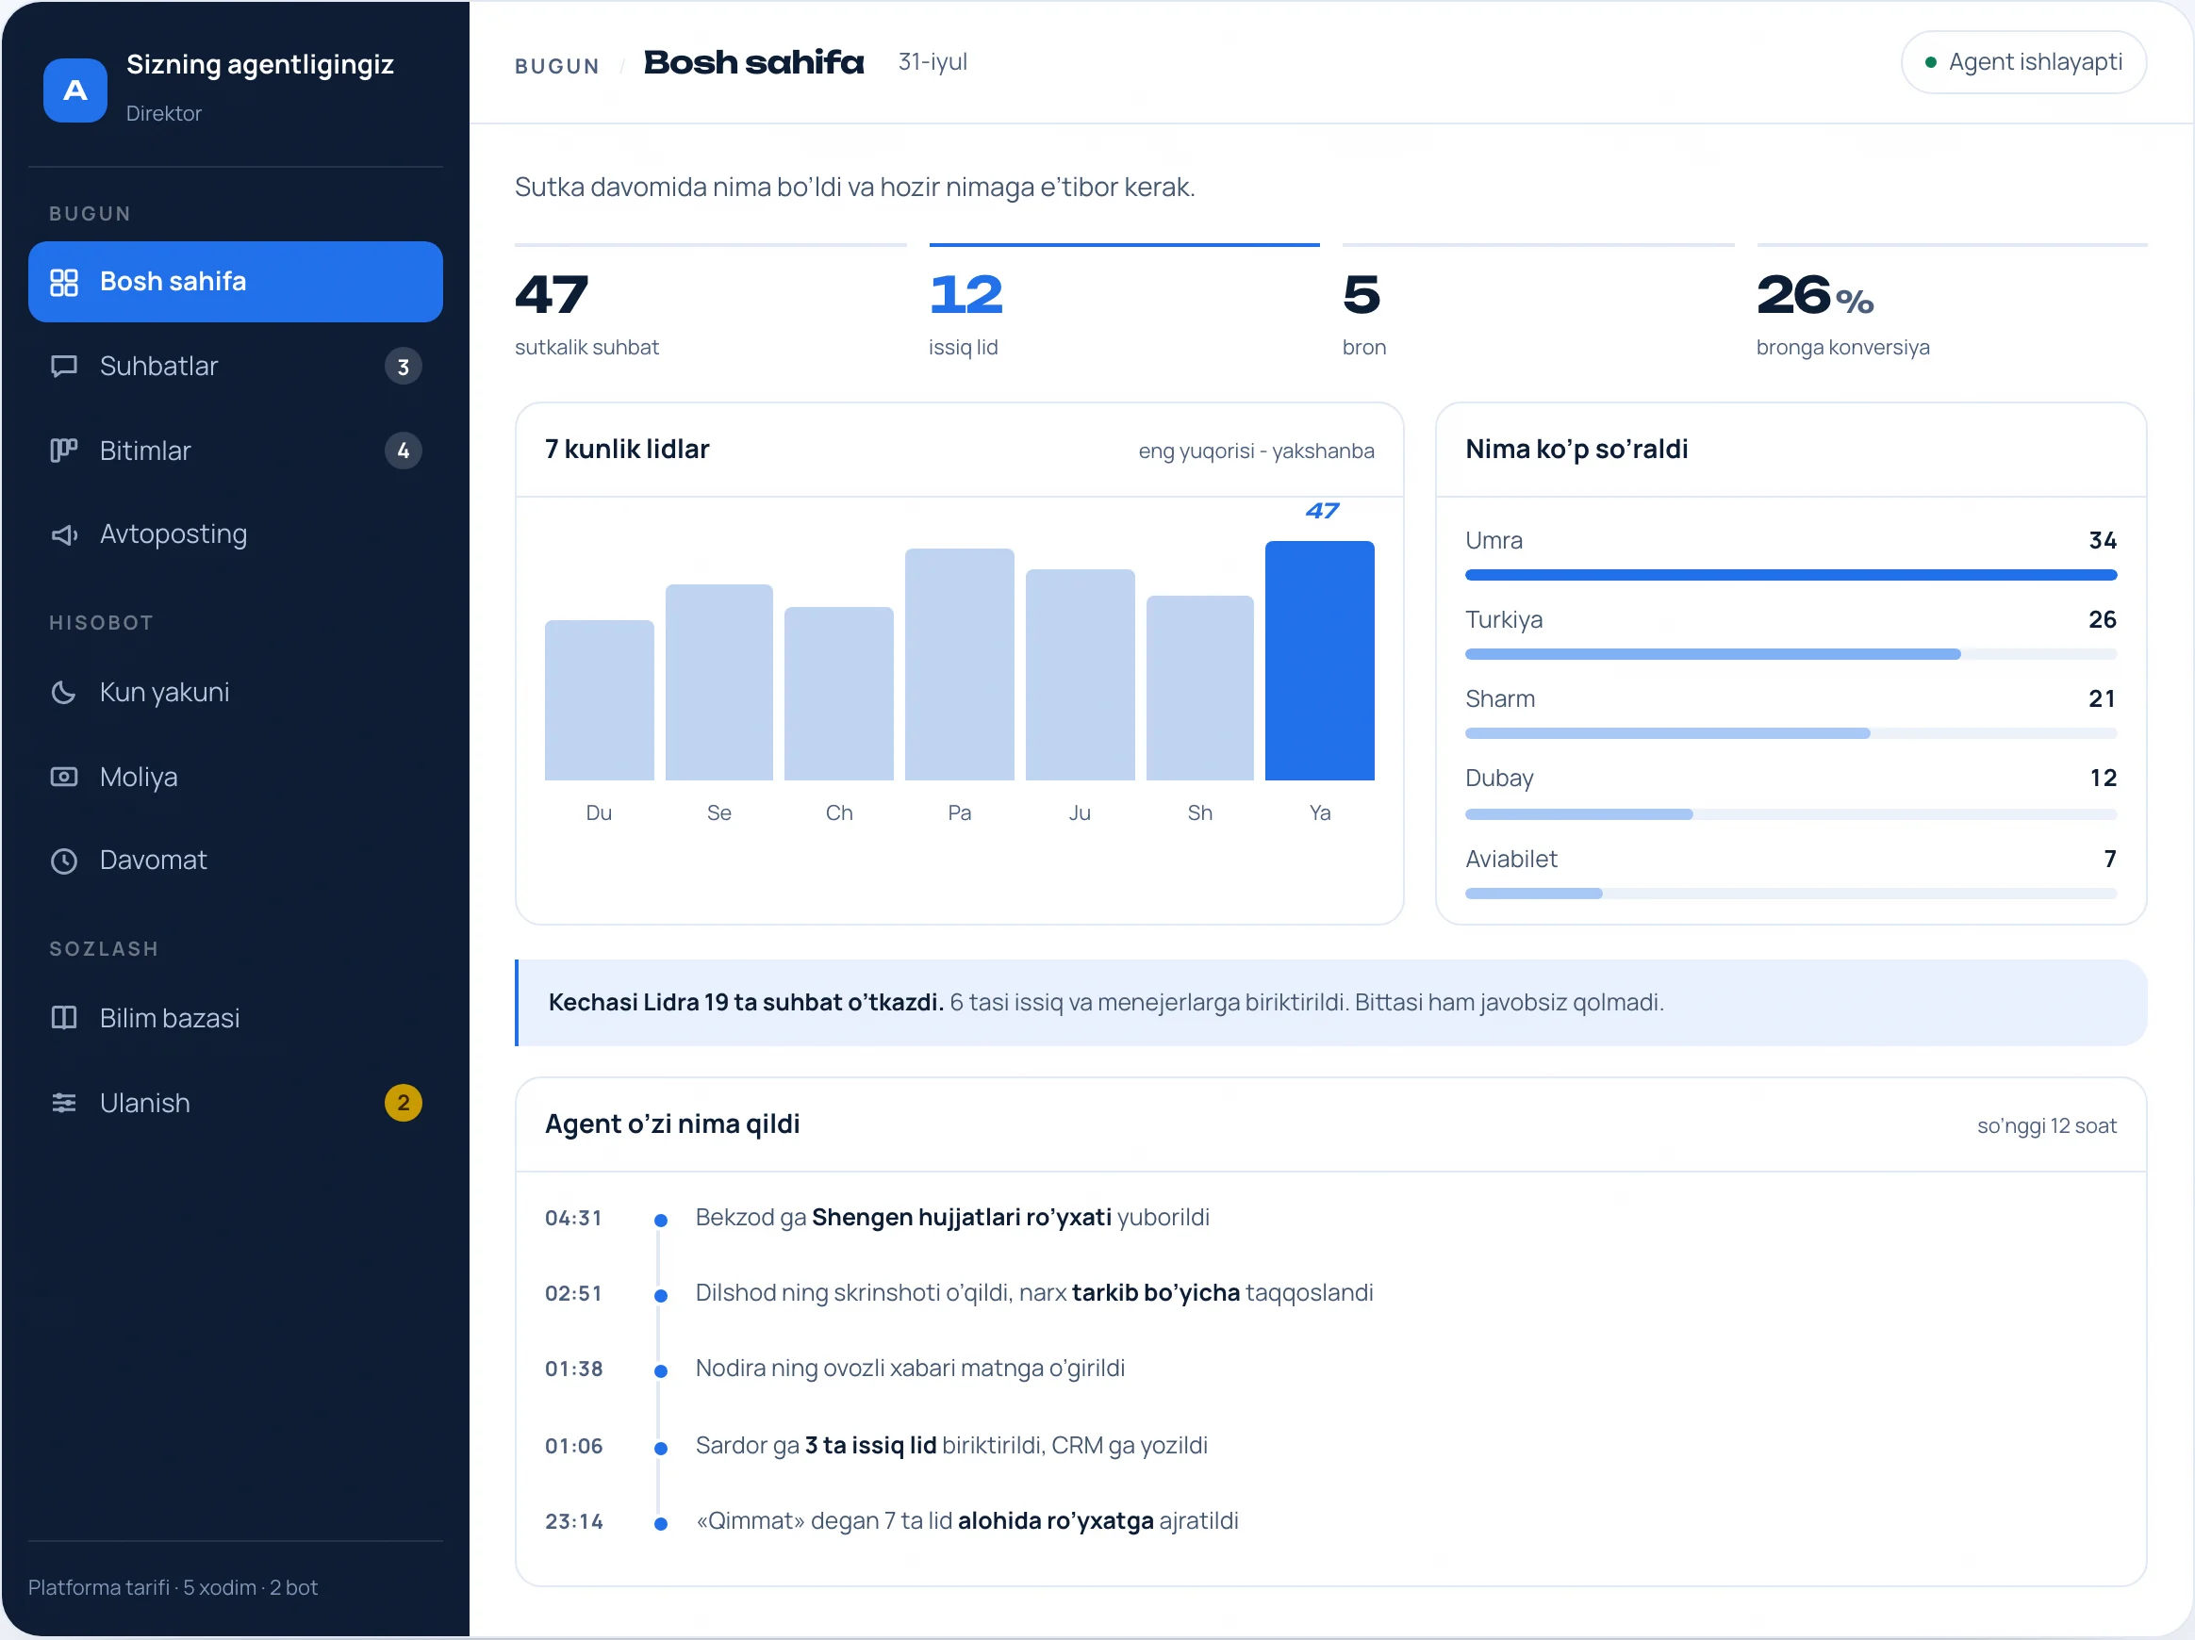Click the Turkiya progress bar
This screenshot has width=2195, height=1640.
[1791, 655]
